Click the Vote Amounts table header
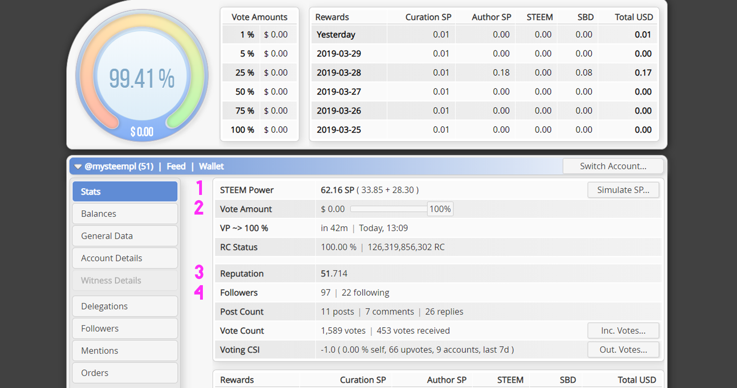 (260, 17)
